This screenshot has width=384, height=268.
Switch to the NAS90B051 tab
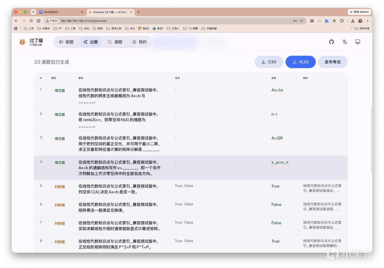(61, 12)
